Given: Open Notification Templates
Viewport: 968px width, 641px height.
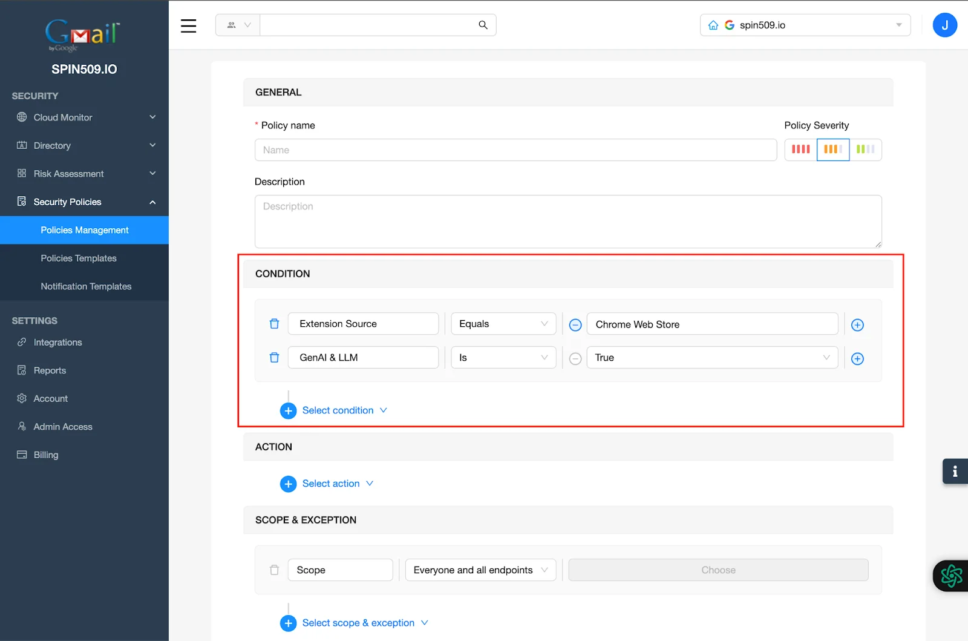Looking at the screenshot, I should pyautogui.click(x=86, y=286).
